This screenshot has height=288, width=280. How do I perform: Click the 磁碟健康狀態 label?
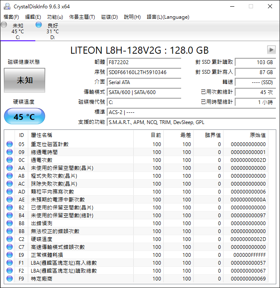24,62
